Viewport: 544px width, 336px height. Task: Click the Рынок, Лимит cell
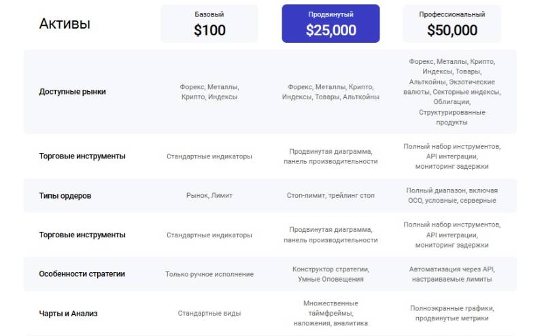pyautogui.click(x=209, y=196)
